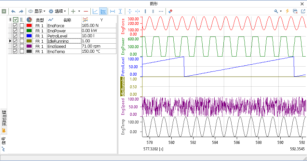The height and width of the screenshot is (161, 307).
Task: Uncheck the EngForce visibility checkbox
Action: coord(15,26)
